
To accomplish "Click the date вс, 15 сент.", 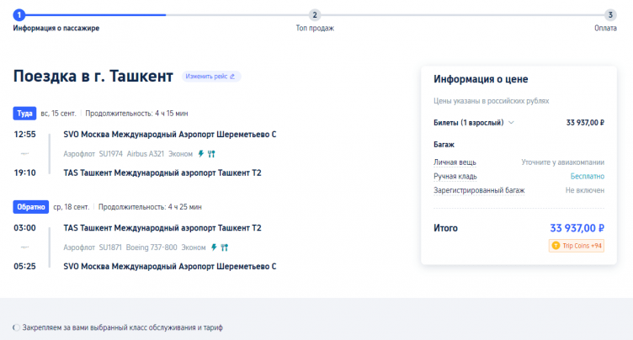I will 59,114.
